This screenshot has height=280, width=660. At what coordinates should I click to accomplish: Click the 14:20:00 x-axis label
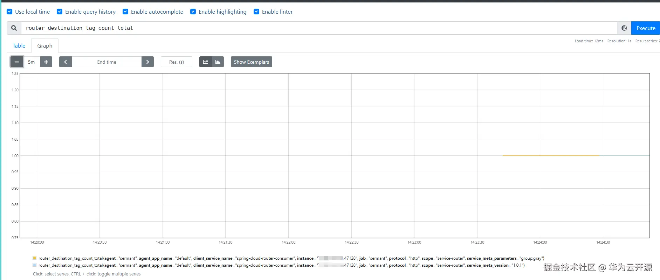click(x=37, y=242)
